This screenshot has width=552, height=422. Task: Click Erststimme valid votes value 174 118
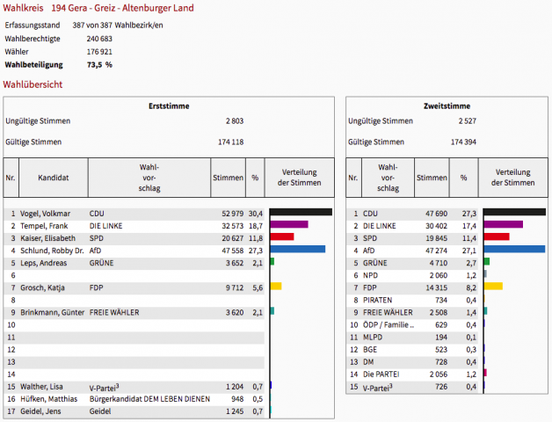coord(230,142)
